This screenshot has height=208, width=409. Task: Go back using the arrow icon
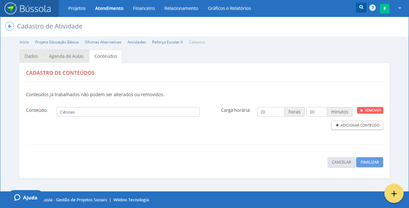click(10, 26)
